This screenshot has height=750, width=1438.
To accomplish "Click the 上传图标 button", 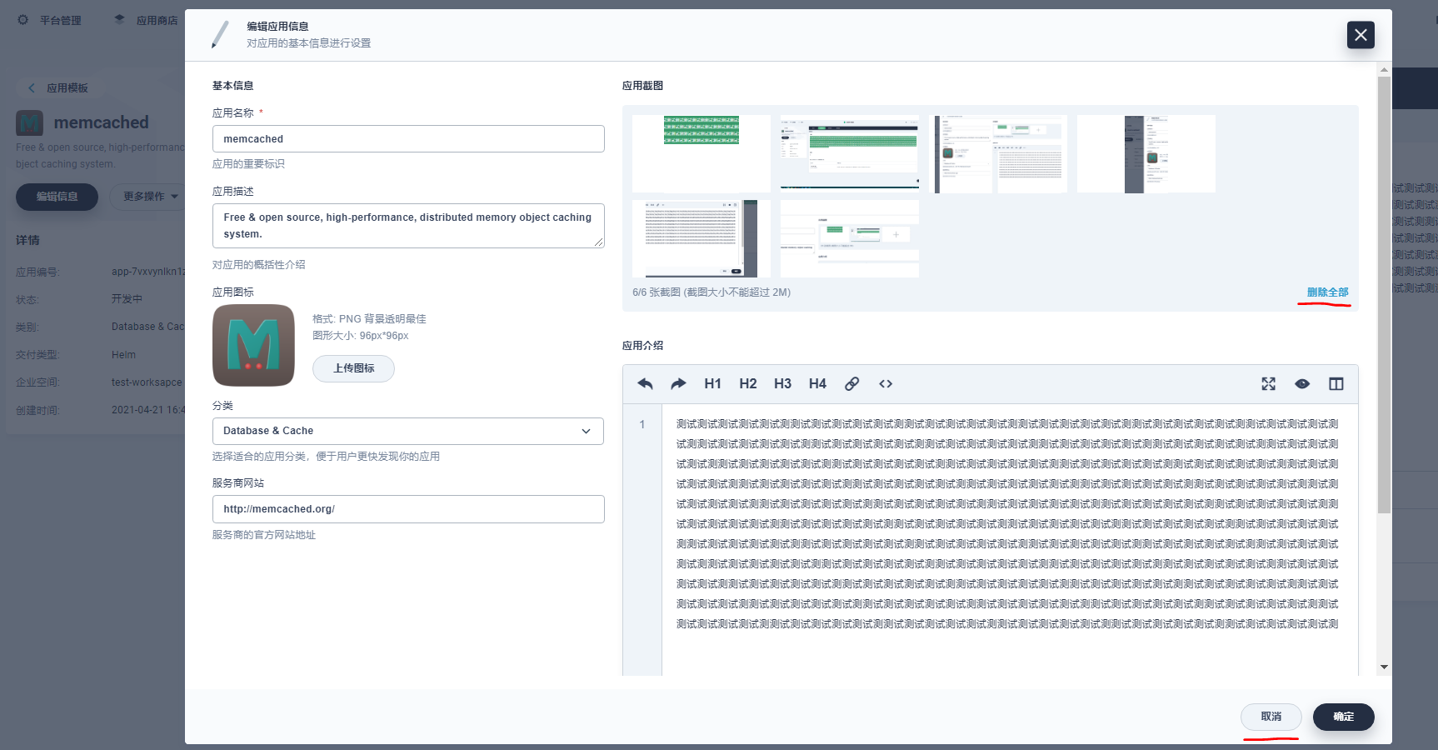I will (x=353, y=368).
